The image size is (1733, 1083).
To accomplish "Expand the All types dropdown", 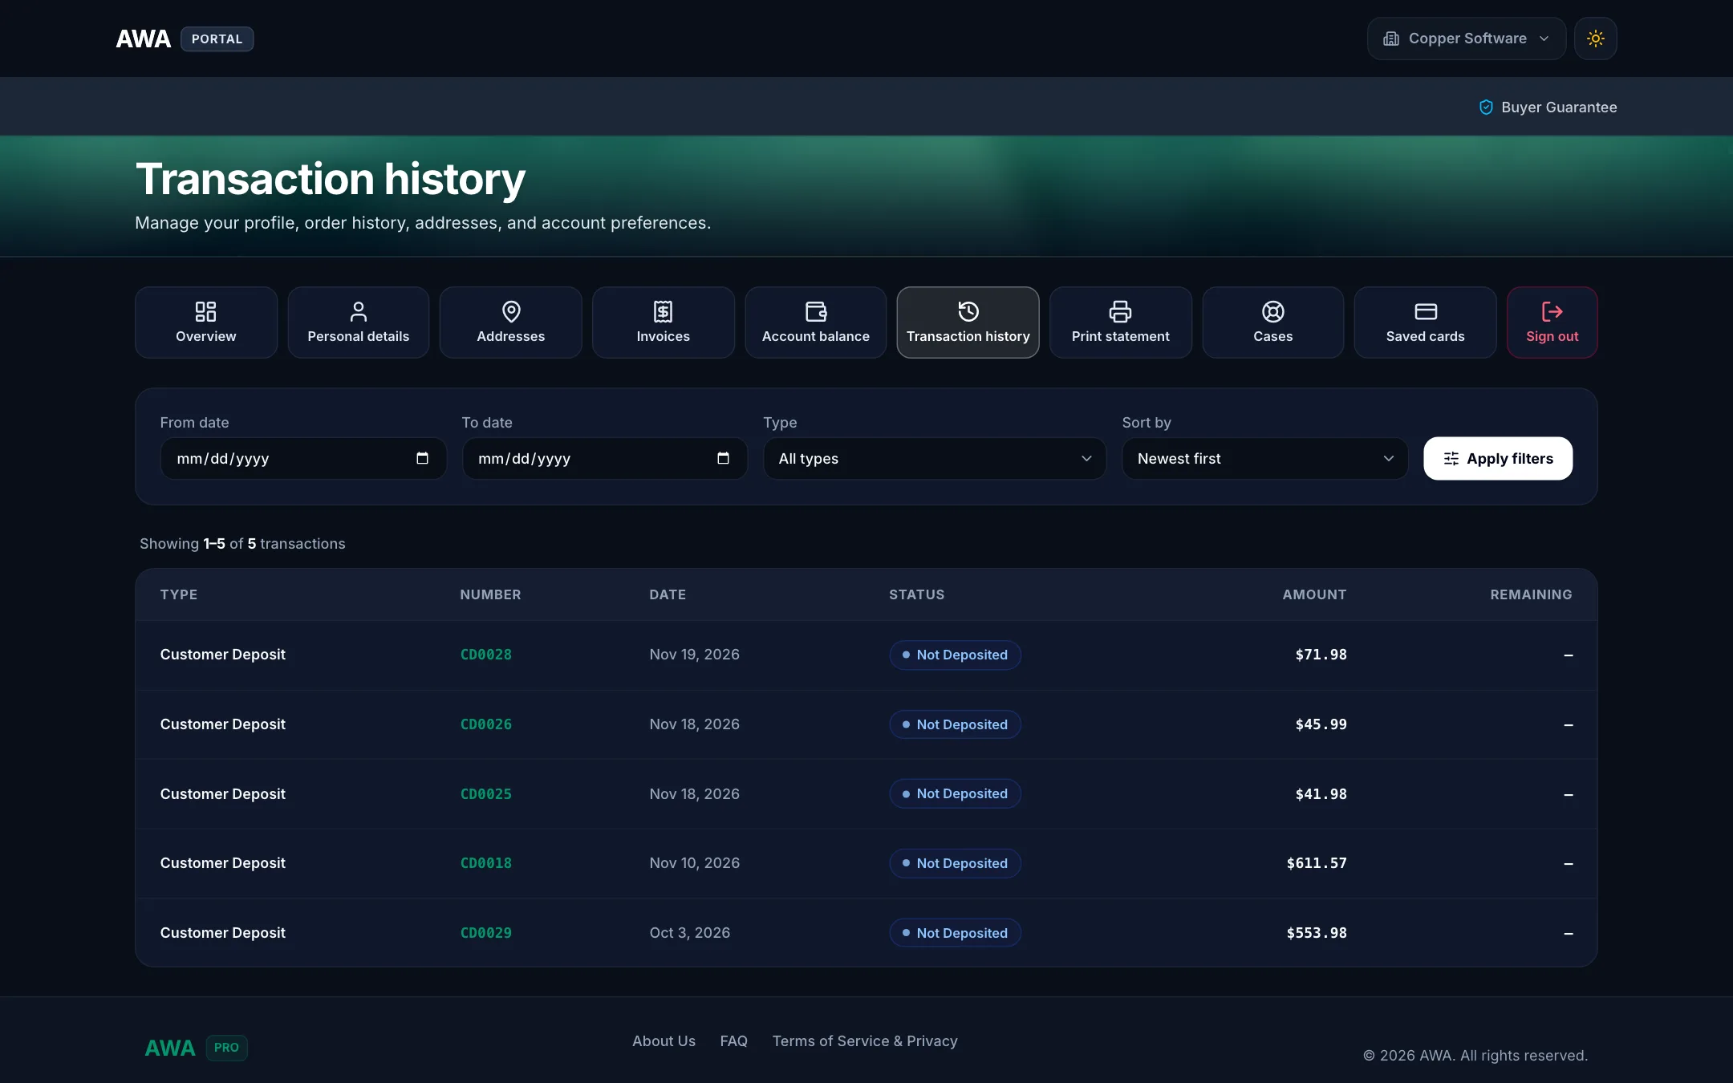I will point(935,458).
